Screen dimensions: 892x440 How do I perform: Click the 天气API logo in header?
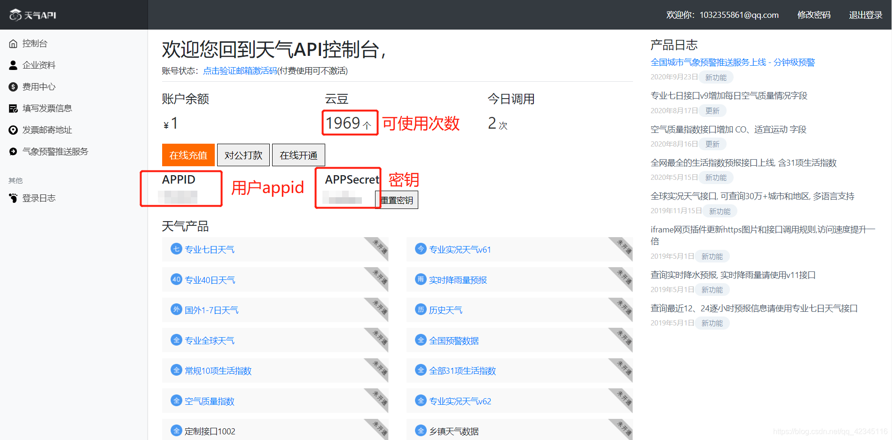tap(33, 15)
